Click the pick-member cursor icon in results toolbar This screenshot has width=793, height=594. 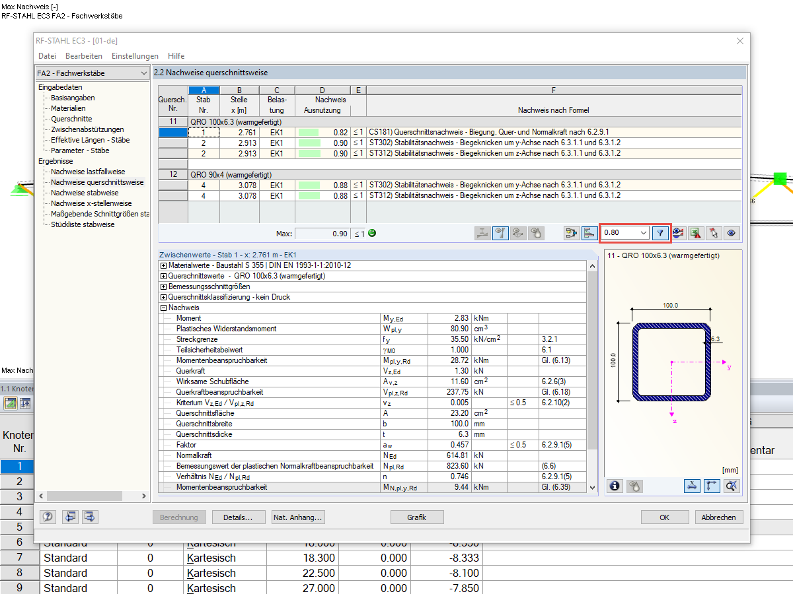(713, 233)
